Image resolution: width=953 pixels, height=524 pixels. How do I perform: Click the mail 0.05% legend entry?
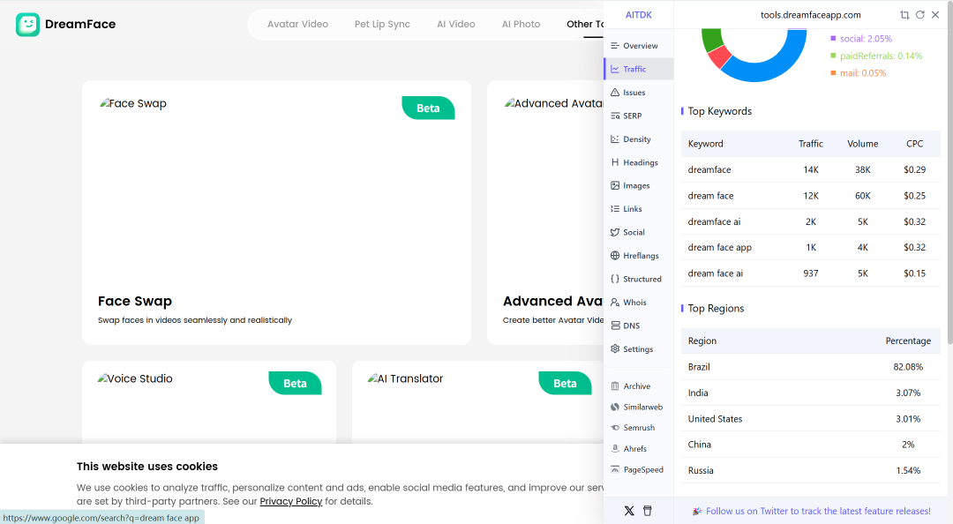859,73
